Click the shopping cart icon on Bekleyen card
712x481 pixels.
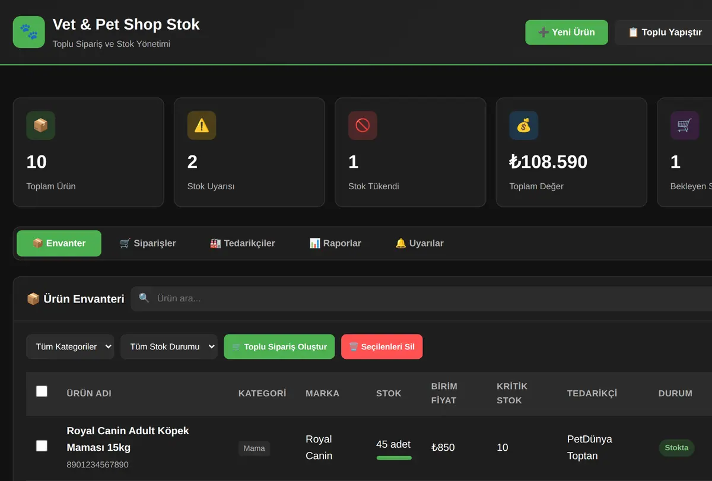click(685, 126)
